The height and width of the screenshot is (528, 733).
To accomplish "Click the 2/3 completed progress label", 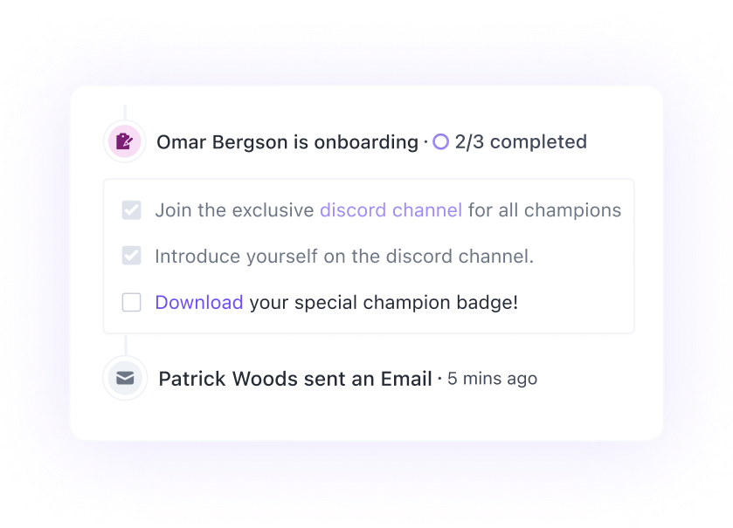I will pos(521,141).
